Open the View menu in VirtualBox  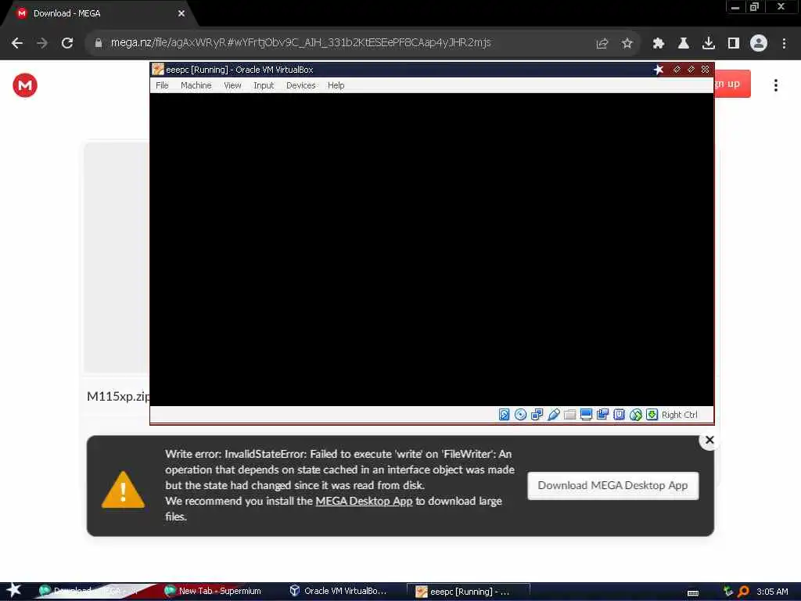(232, 85)
